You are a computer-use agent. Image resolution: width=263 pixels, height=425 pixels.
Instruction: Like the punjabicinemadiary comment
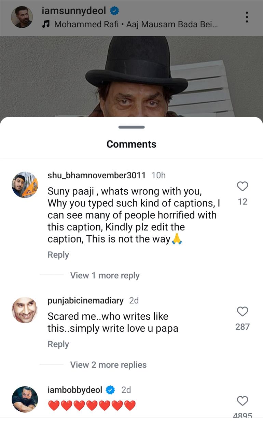pyautogui.click(x=242, y=312)
